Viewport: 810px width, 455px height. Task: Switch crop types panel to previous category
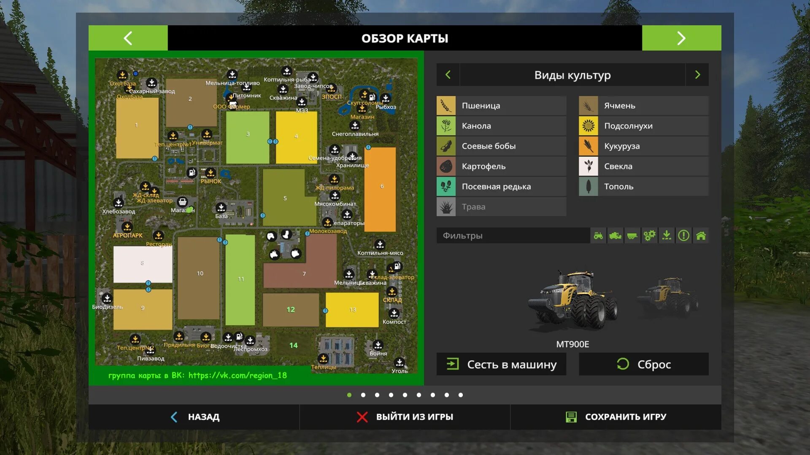[448, 75]
